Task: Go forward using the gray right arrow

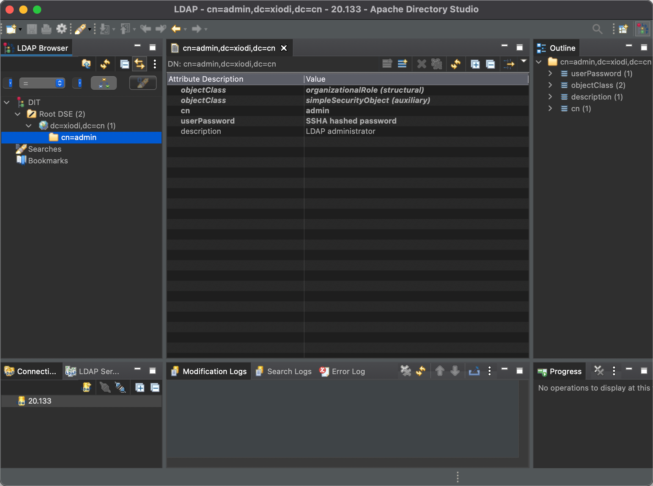Action: [x=197, y=29]
